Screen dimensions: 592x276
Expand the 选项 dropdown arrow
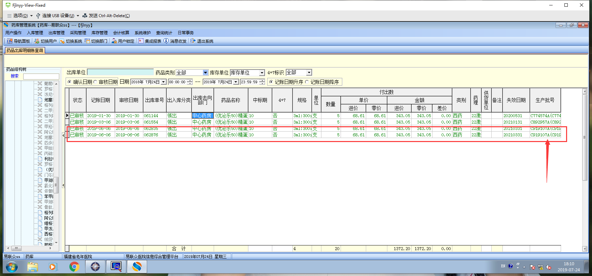(32, 16)
